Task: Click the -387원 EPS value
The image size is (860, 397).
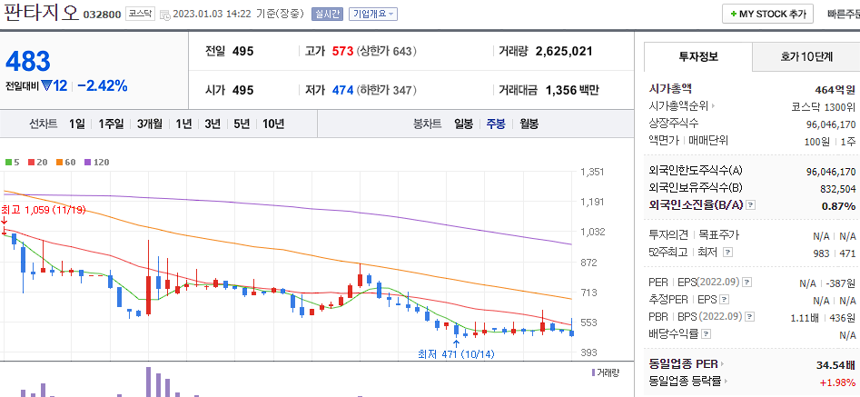Action: (841, 283)
